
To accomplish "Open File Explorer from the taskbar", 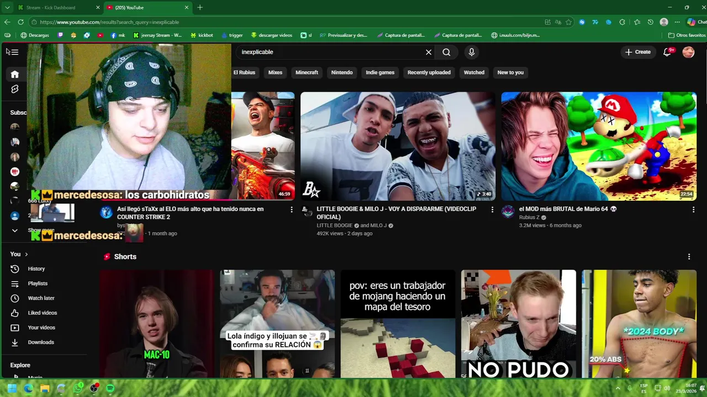I will coord(45,388).
